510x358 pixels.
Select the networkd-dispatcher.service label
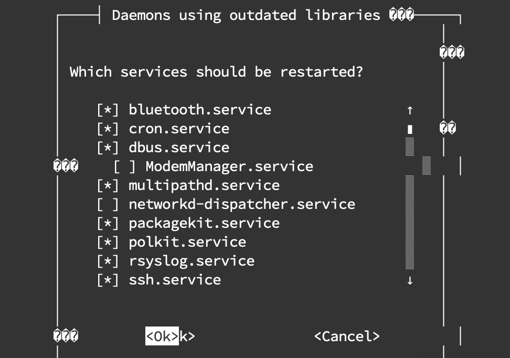242,204
